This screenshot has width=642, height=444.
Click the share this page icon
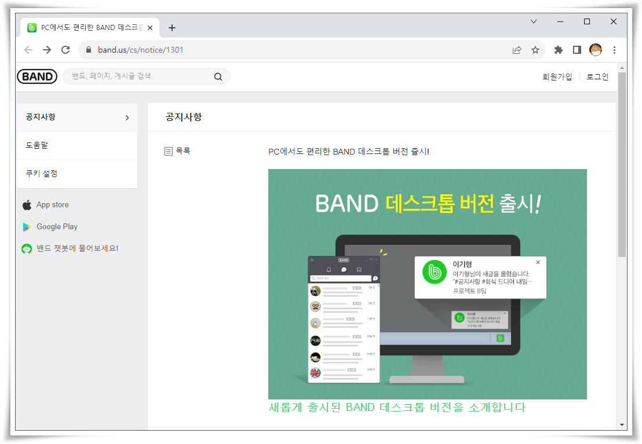point(517,50)
